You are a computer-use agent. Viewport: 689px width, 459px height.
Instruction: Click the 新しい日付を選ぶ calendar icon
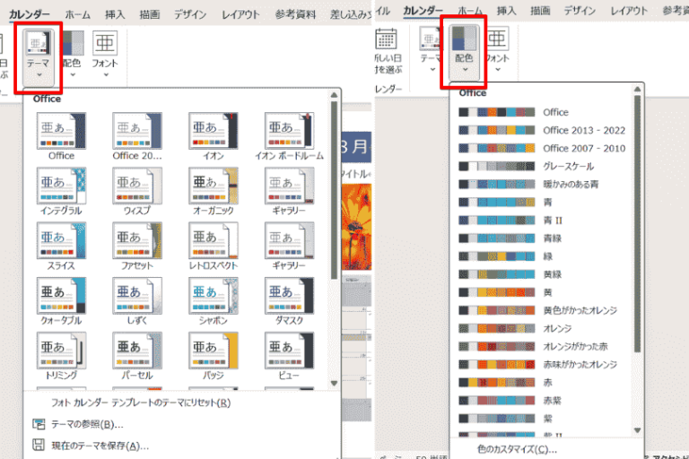pos(387,39)
